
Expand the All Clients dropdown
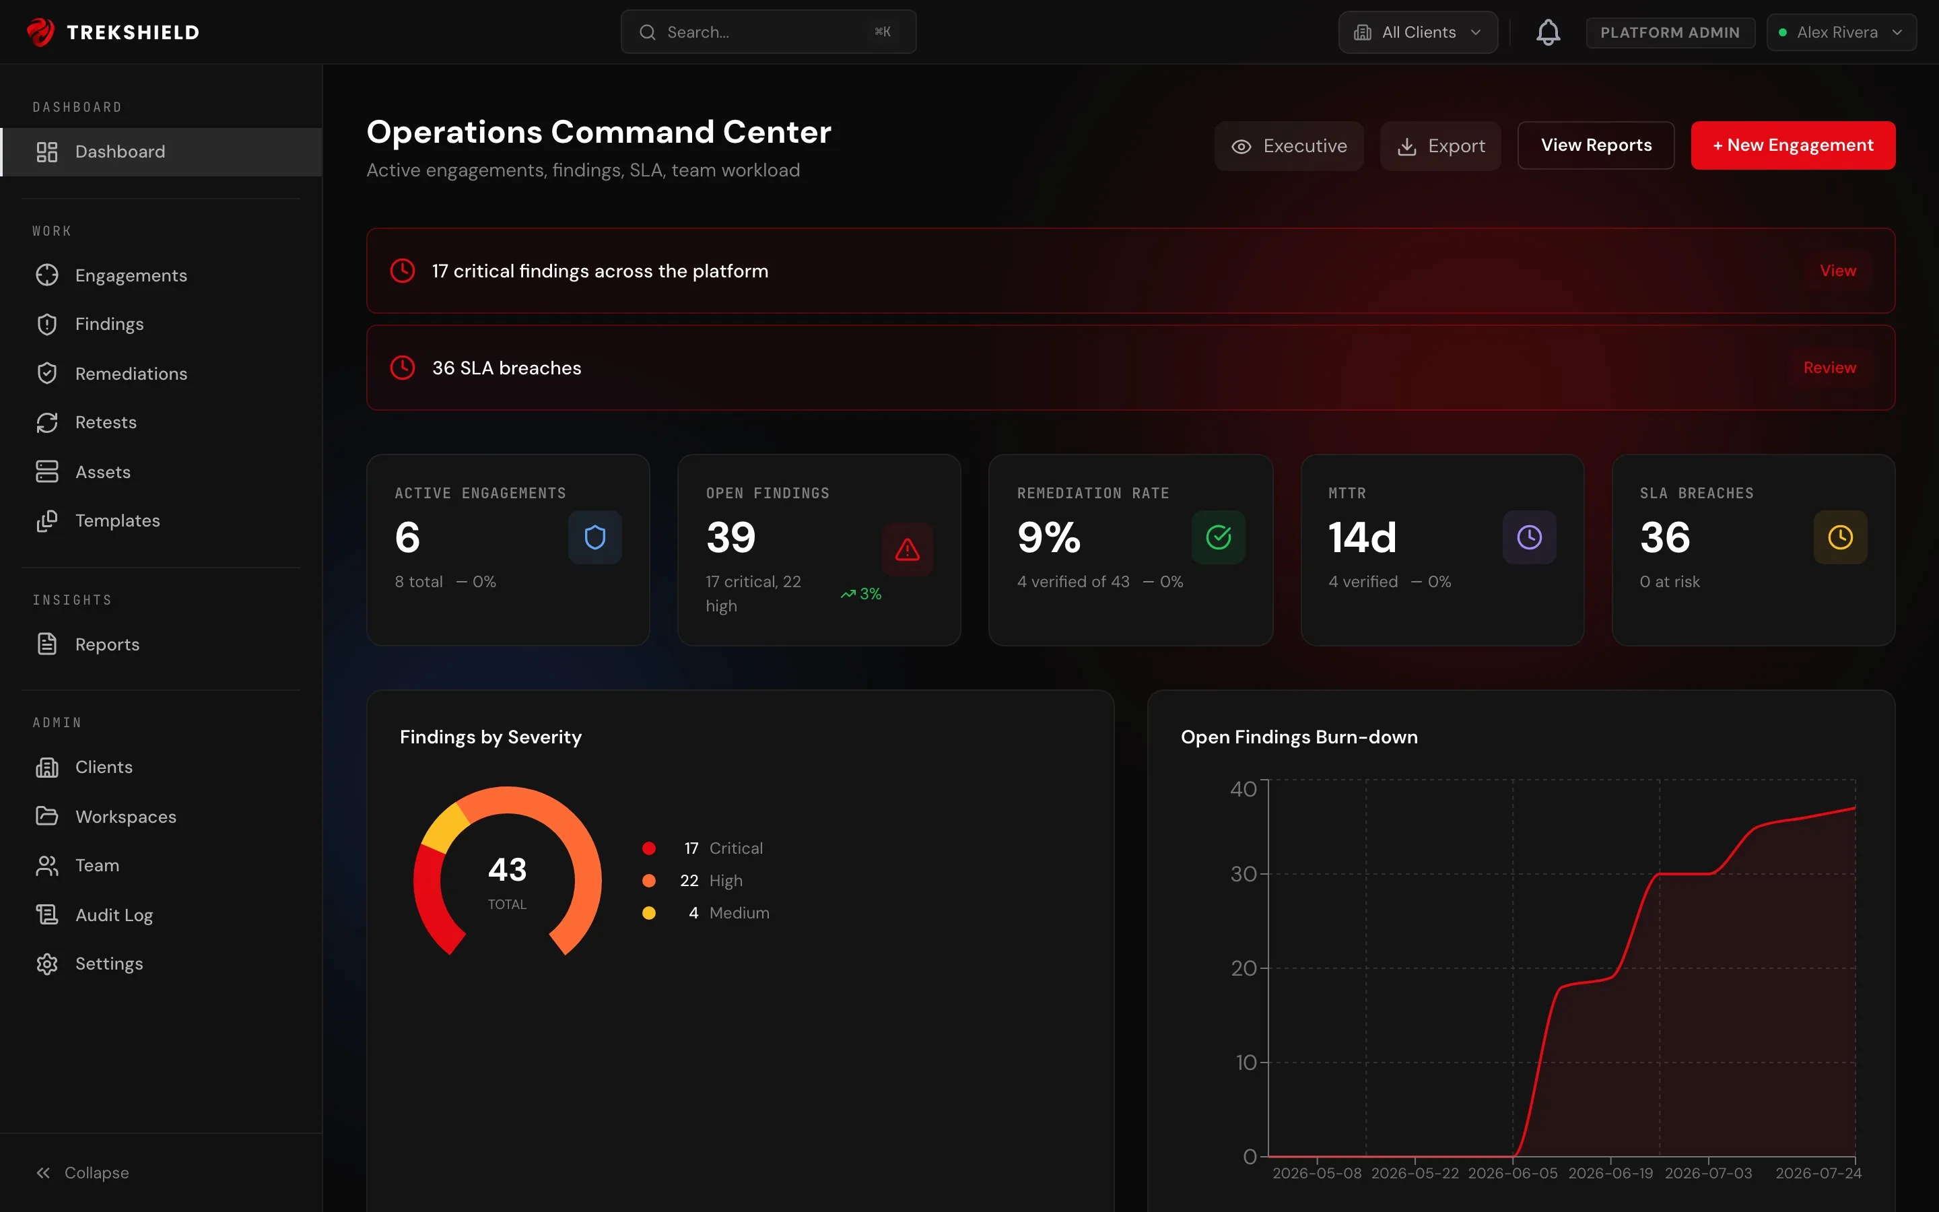(x=1417, y=32)
